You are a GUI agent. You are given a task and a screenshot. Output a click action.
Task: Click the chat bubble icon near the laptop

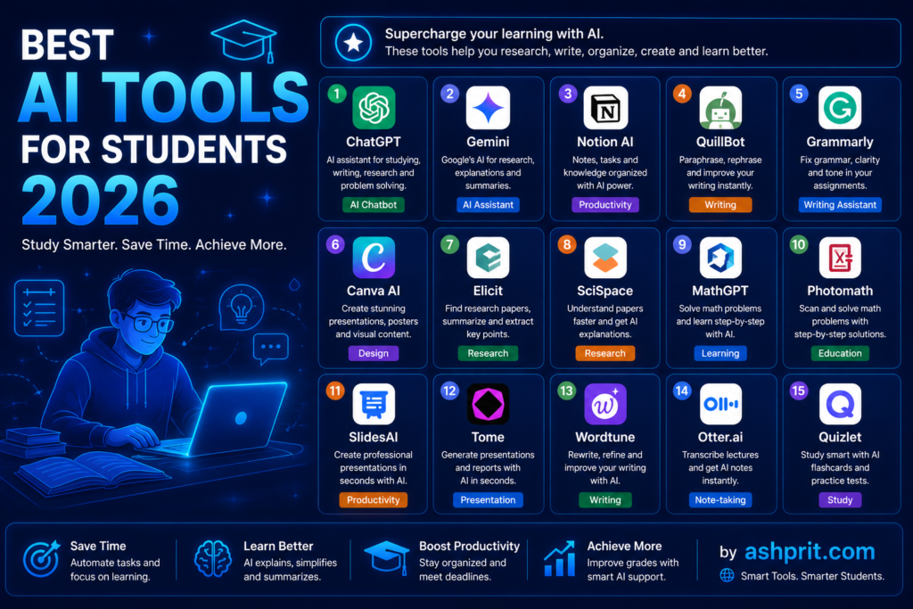[x=271, y=349]
